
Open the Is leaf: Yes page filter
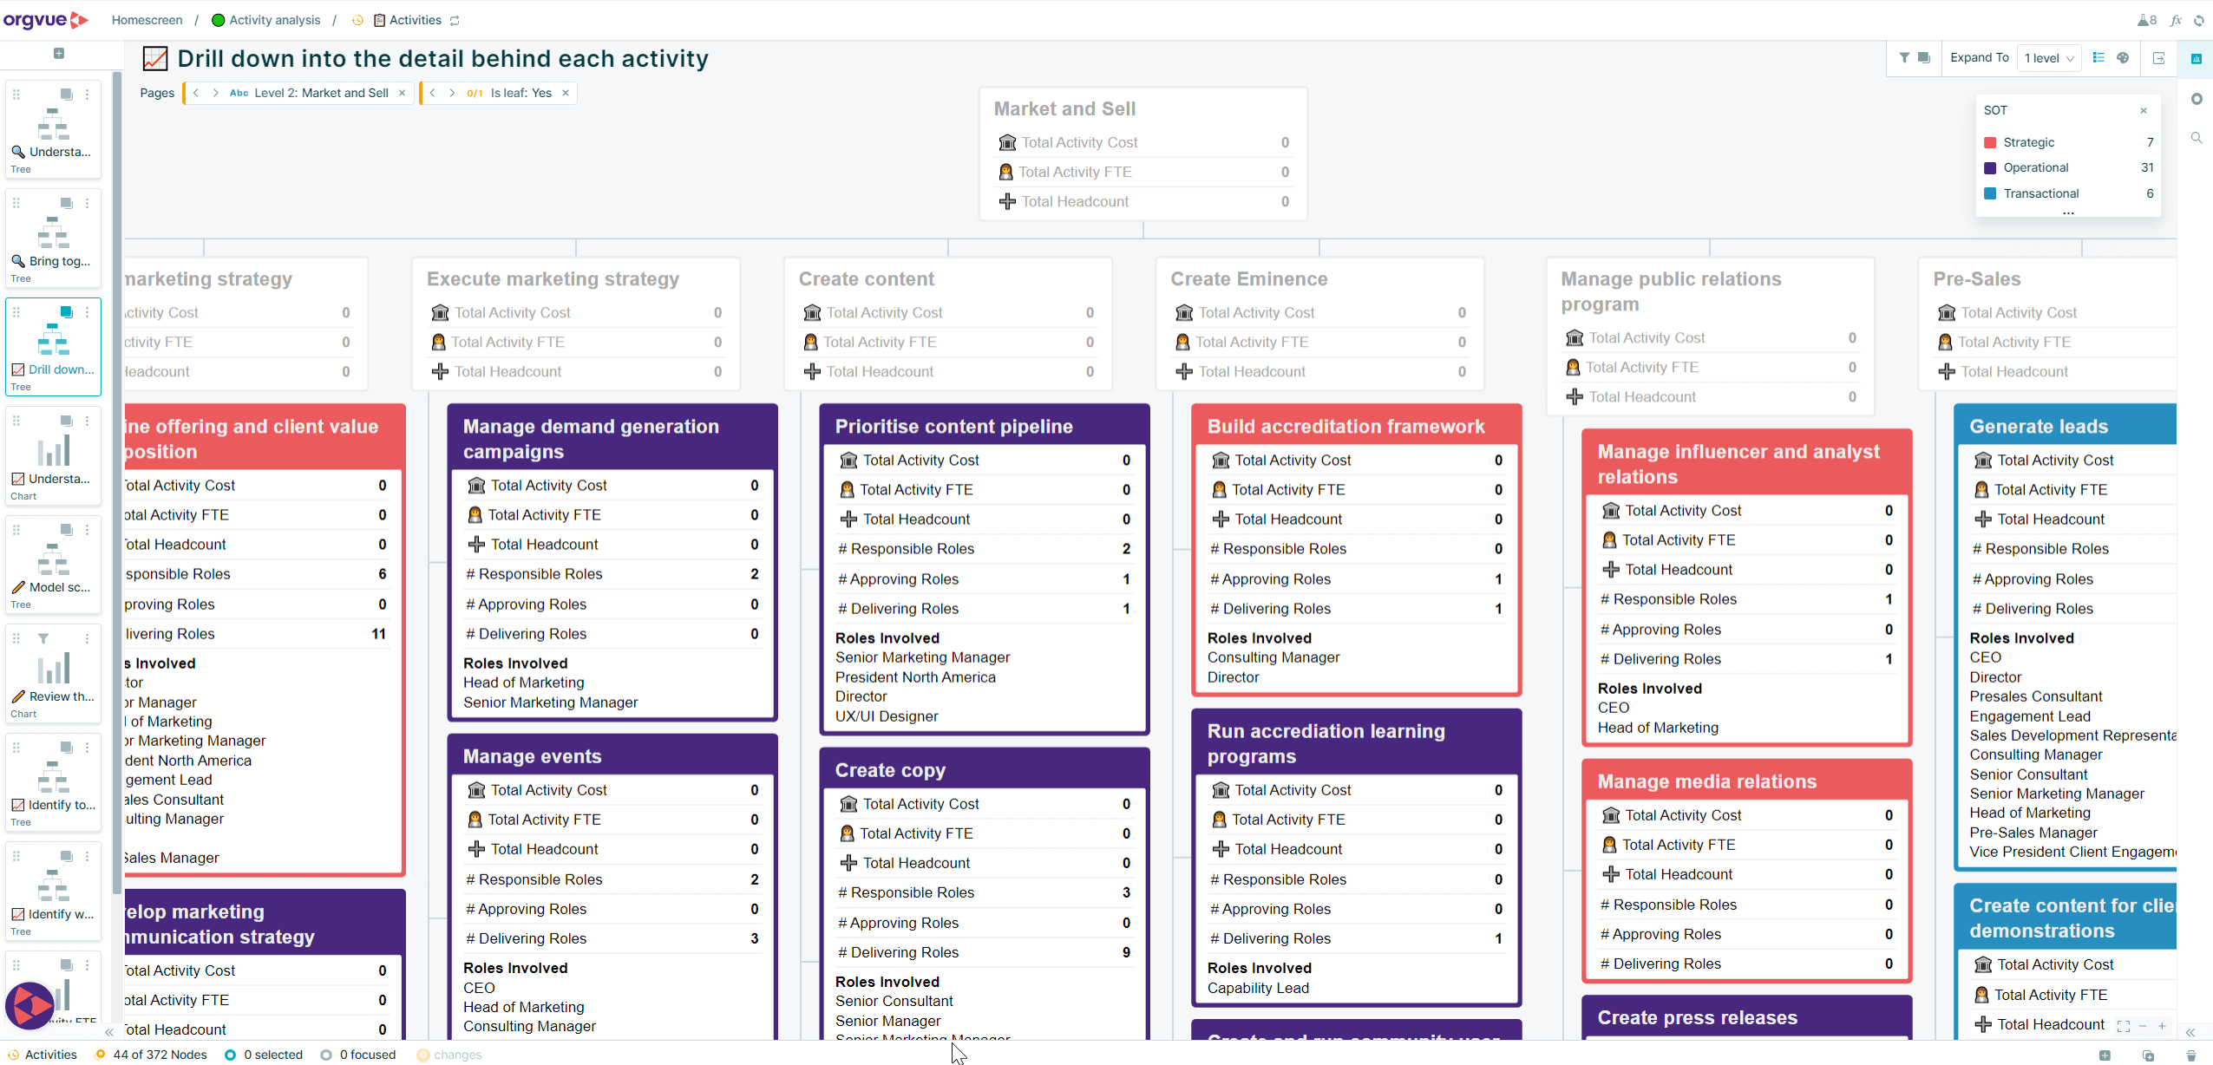[510, 93]
